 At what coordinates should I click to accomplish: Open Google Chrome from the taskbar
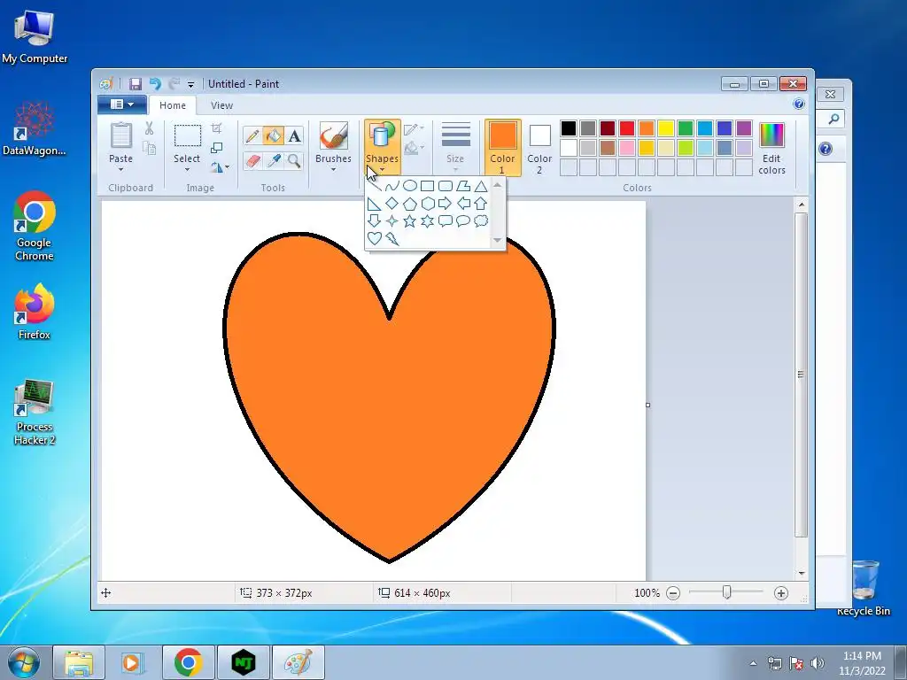188,662
